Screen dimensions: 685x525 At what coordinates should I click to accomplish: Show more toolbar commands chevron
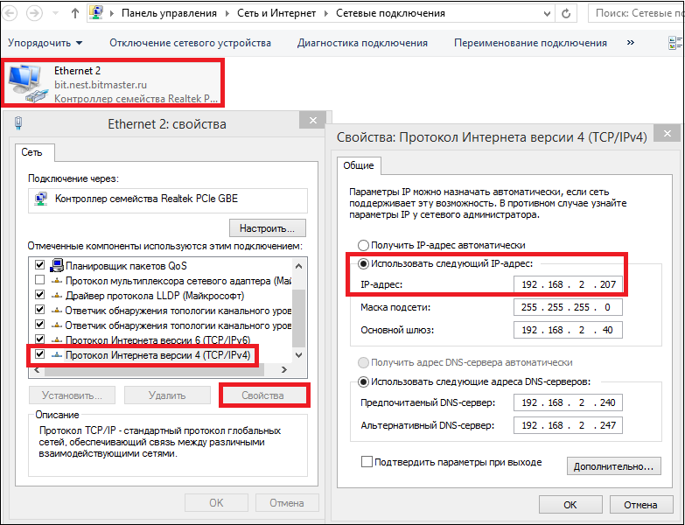631,42
